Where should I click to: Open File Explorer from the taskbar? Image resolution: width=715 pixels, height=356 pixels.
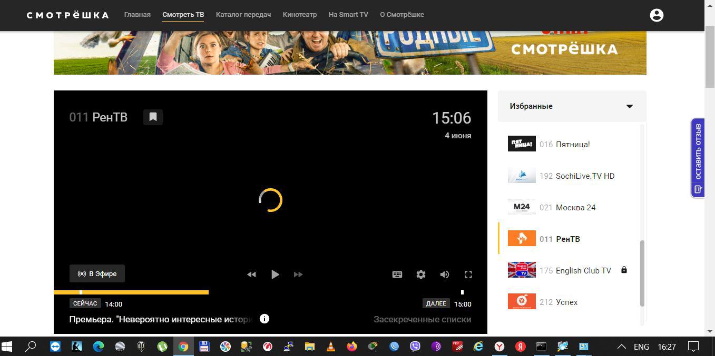coord(309,347)
